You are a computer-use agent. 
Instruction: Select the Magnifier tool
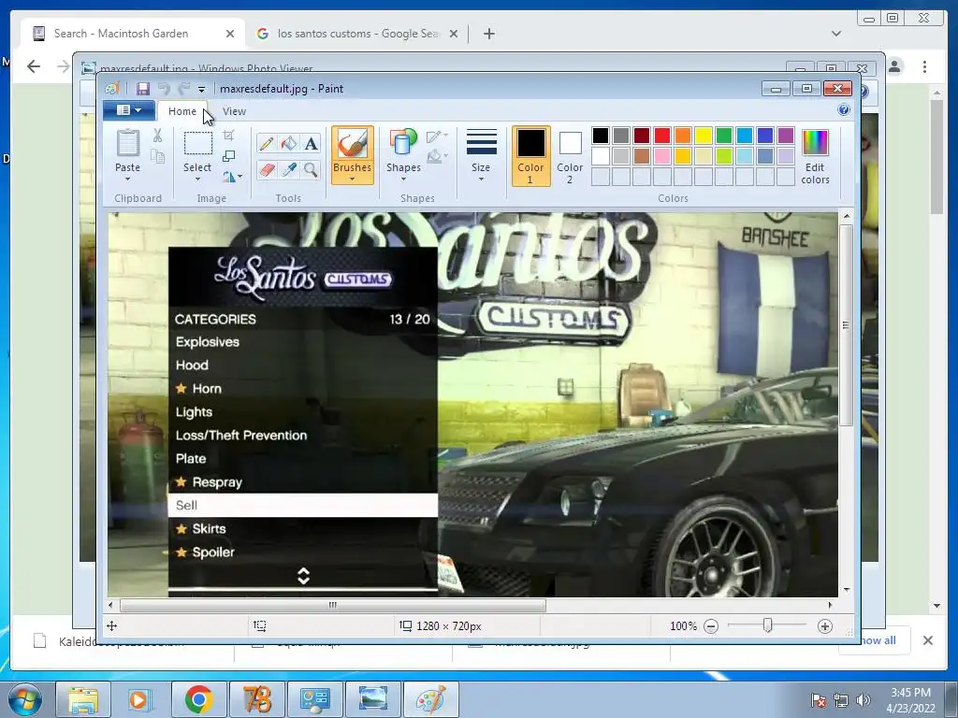(x=311, y=169)
